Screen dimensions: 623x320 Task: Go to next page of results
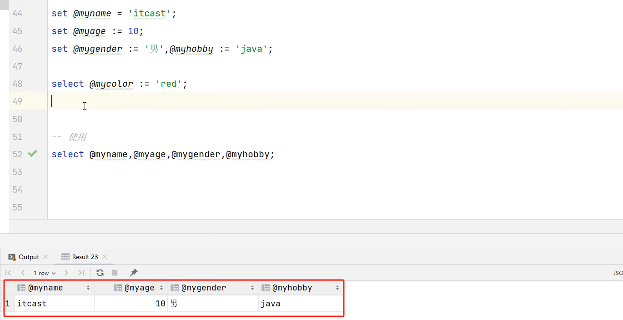tap(66, 273)
